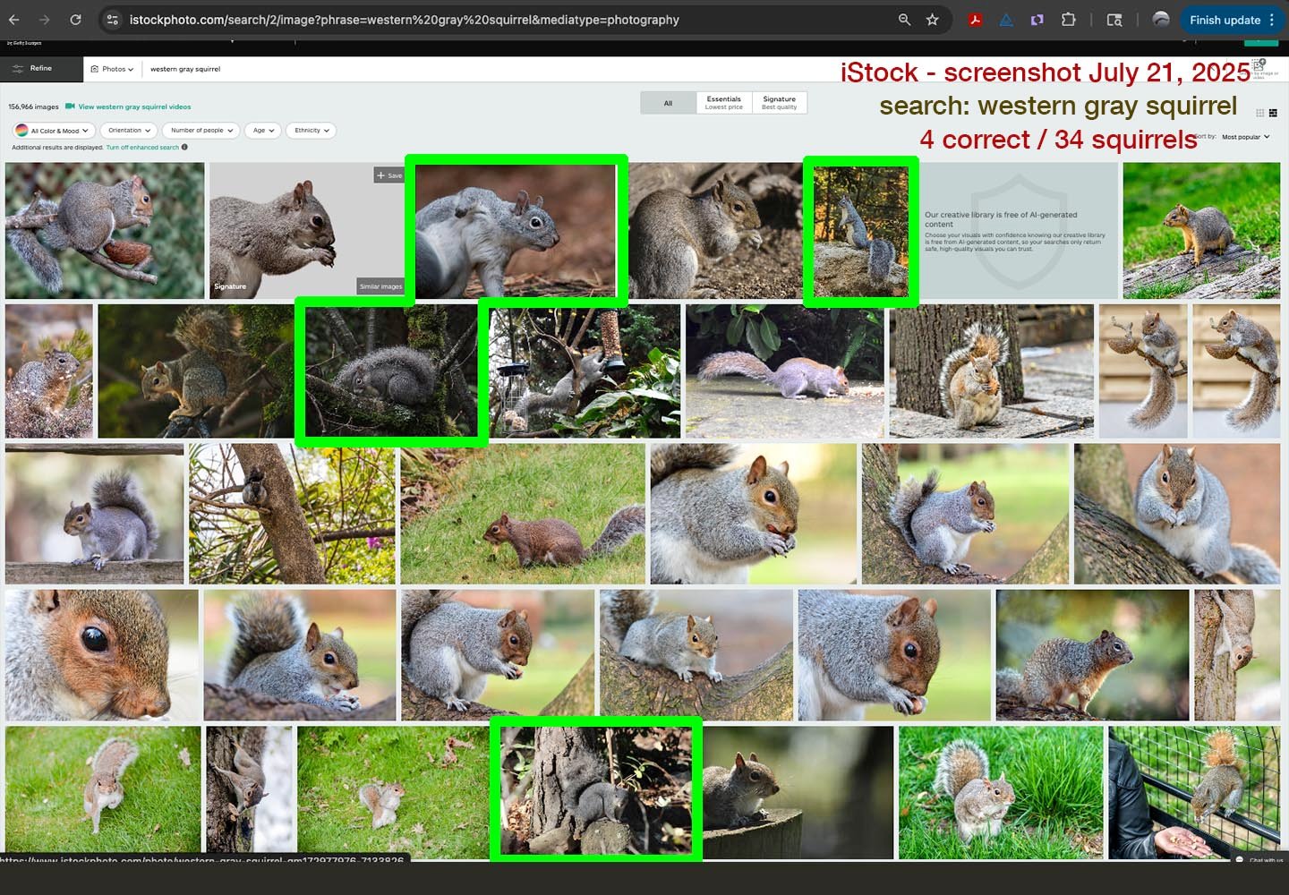Switch to the fixed grid layout view

[x=1260, y=113]
